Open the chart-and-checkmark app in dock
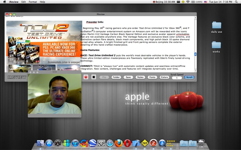The width and height of the screenshot is (241, 150). (x=84, y=143)
